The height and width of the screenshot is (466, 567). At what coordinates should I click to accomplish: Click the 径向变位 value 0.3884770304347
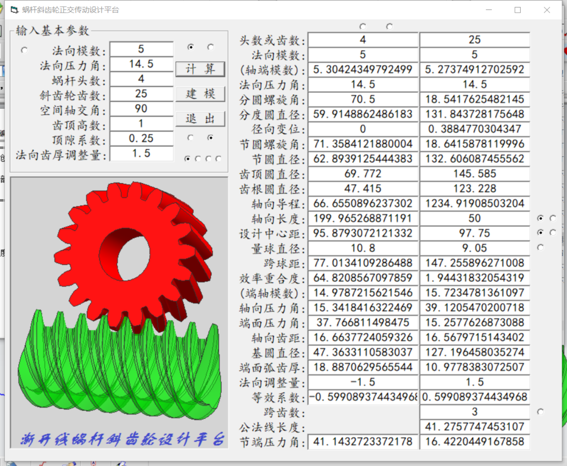(475, 129)
